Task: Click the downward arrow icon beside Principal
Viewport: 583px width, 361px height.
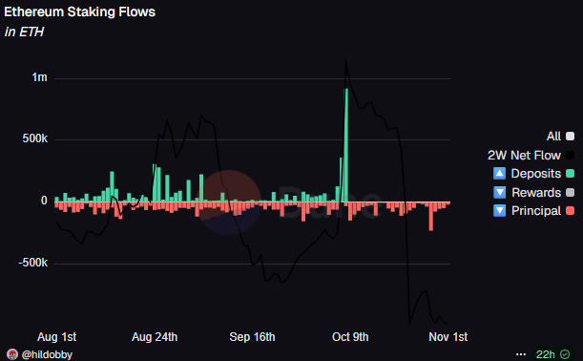Action: pos(499,211)
